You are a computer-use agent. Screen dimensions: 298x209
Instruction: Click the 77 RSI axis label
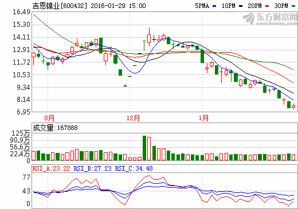click(26, 178)
